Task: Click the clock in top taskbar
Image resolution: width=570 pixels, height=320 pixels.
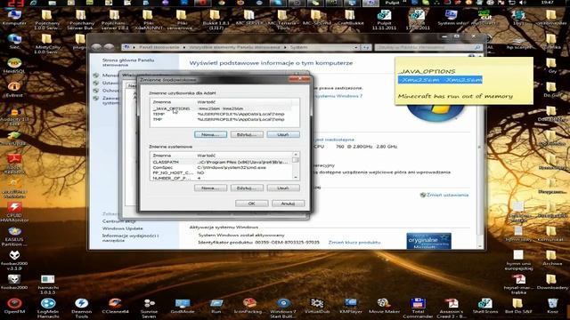Action: click(x=547, y=2)
